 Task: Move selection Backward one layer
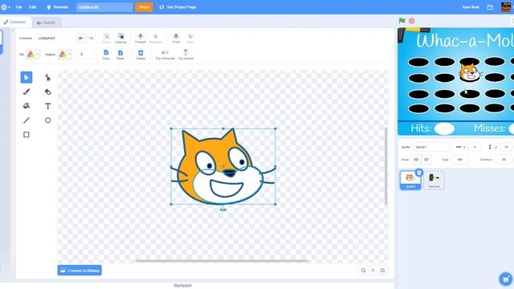pyautogui.click(x=156, y=38)
